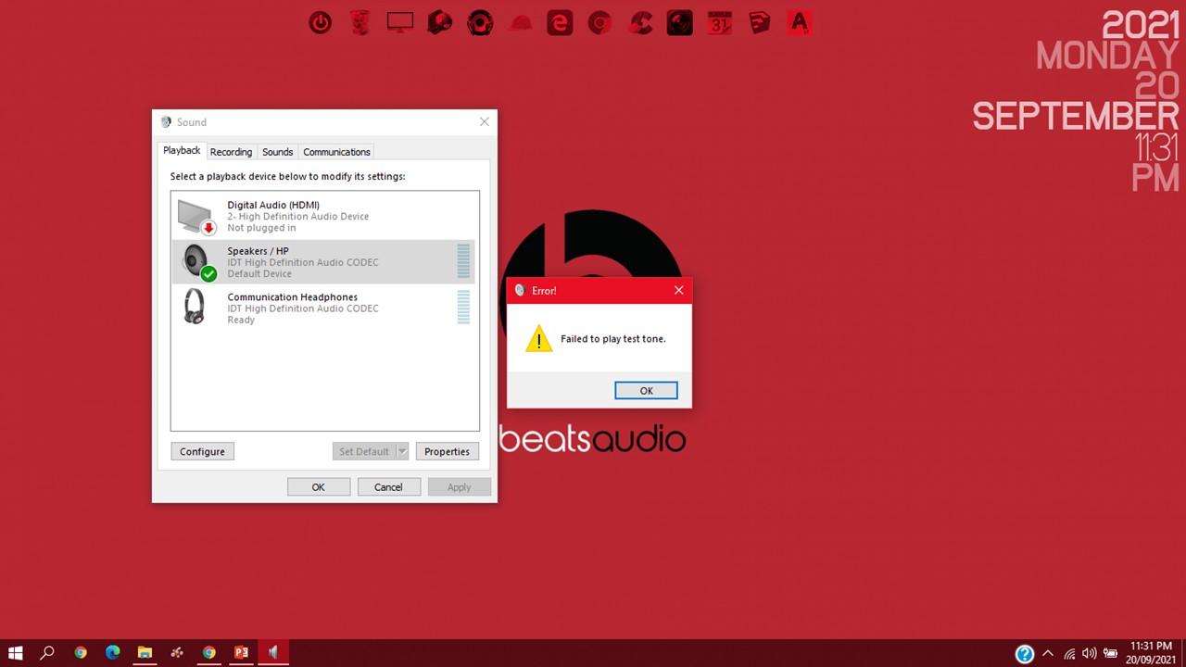
Task: Click the 'Default Device' status text
Action: click(x=259, y=274)
